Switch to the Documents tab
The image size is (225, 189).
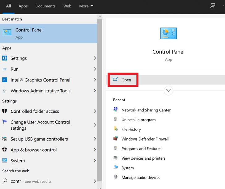[45, 6]
